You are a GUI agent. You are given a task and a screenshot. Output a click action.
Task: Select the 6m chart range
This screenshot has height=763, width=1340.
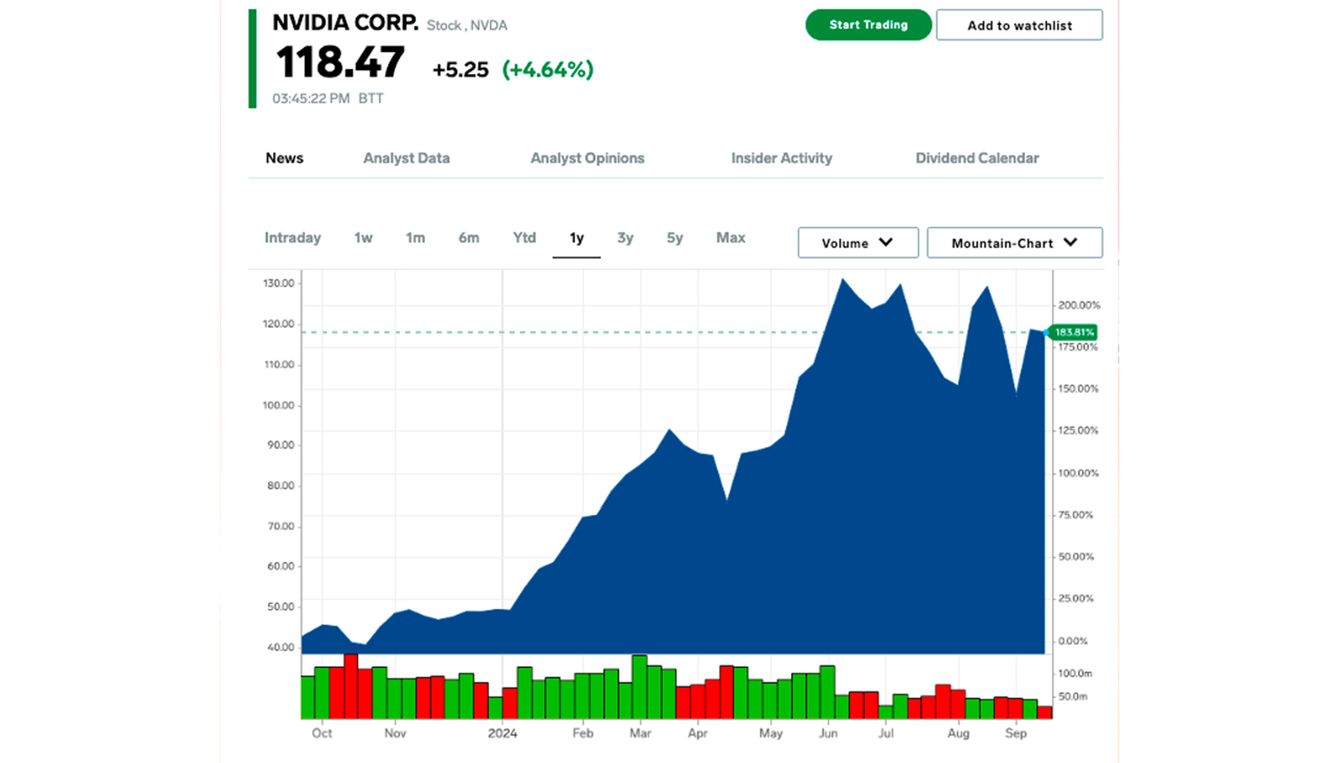(x=469, y=238)
